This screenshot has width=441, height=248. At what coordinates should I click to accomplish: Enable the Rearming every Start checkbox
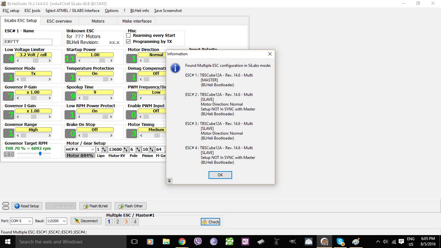pyautogui.click(x=128, y=36)
